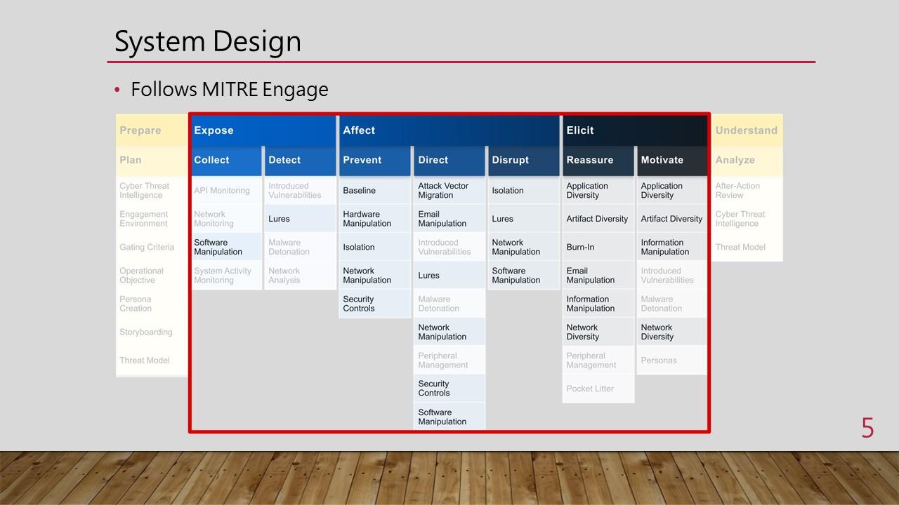Image resolution: width=899 pixels, height=505 pixels.
Task: Click the "Motivate" column heading
Action: [672, 161]
